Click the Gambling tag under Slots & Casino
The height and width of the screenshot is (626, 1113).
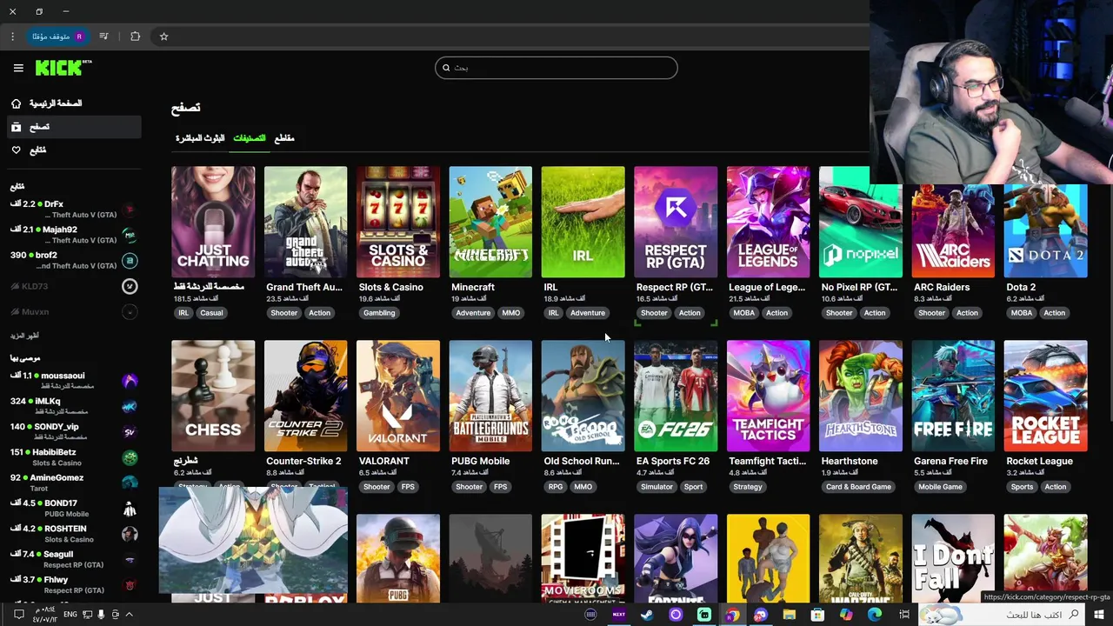click(x=379, y=313)
